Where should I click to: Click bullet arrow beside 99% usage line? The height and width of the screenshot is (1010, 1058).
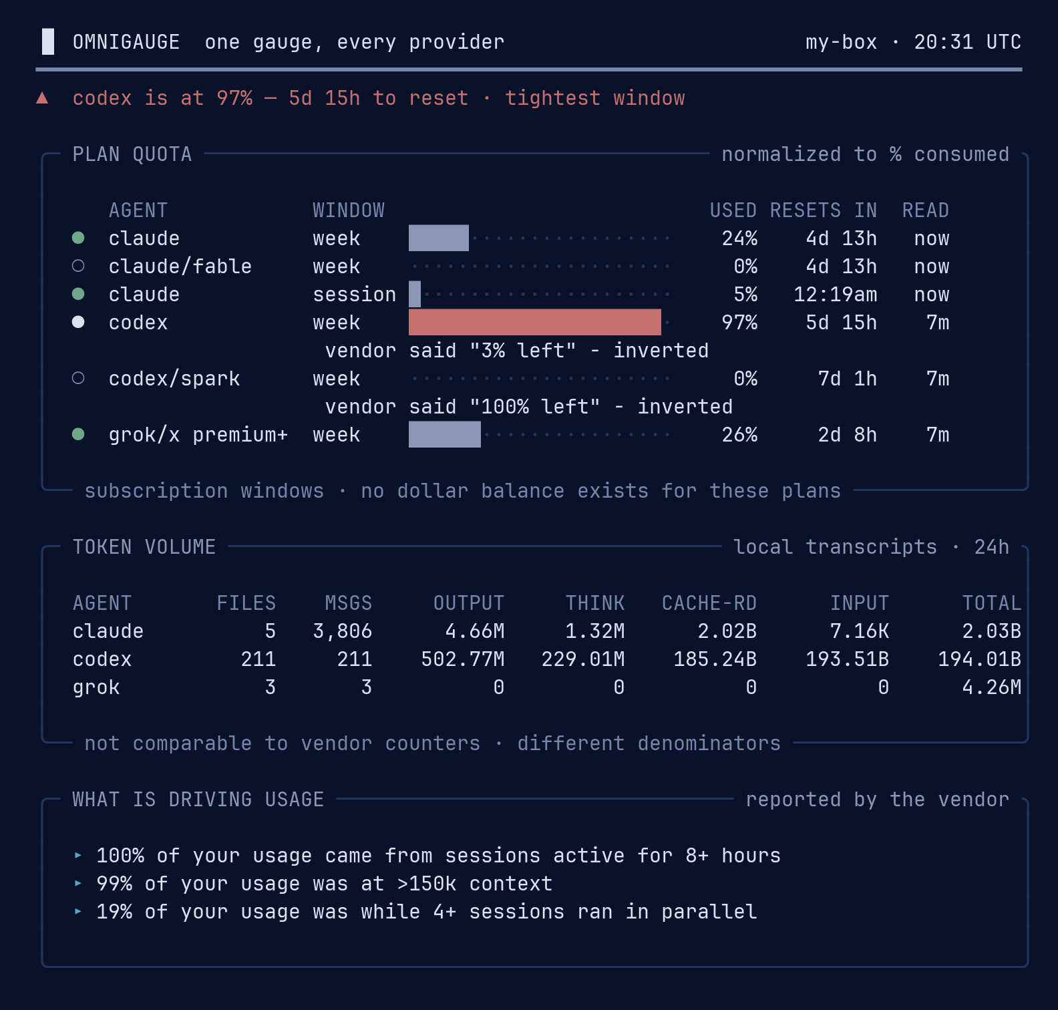pyautogui.click(x=78, y=883)
